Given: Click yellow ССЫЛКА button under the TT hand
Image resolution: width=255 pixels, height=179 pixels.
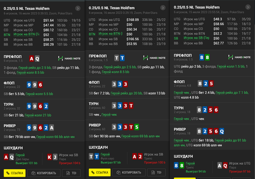Looking at the screenshot, I should 100,172.
